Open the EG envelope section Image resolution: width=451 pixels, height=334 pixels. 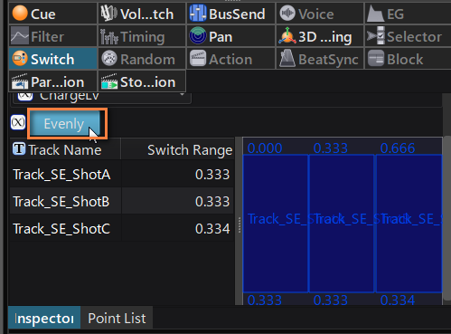coord(408,14)
